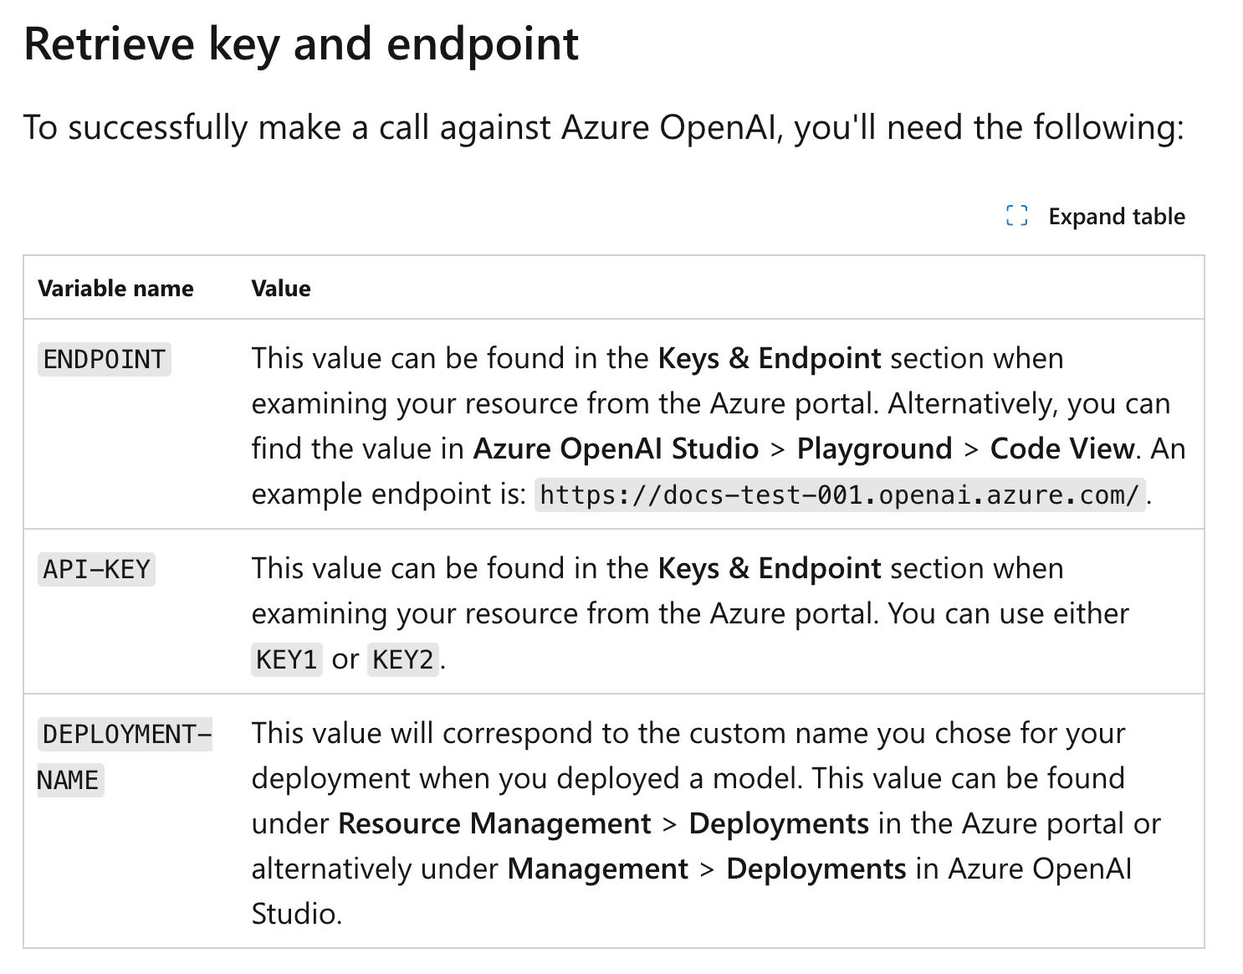This screenshot has width=1243, height=974.
Task: Click the Expand table text label
Action: coord(1116,217)
